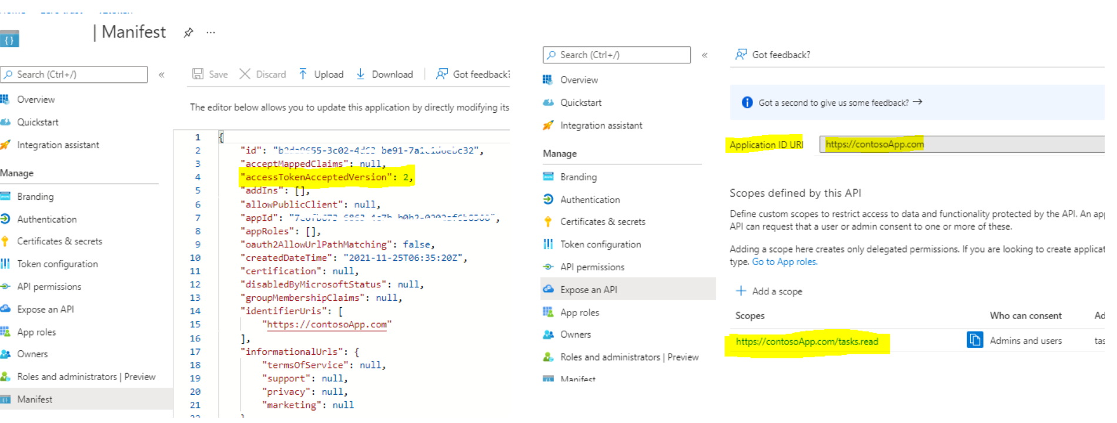Click the Authentication icon in right sidebar
This screenshot has height=423, width=1117.
coord(549,199)
